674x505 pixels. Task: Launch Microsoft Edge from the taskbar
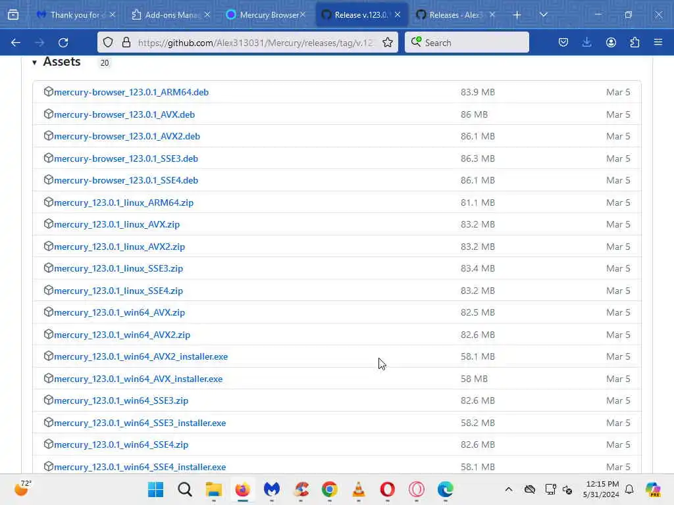coord(446,489)
